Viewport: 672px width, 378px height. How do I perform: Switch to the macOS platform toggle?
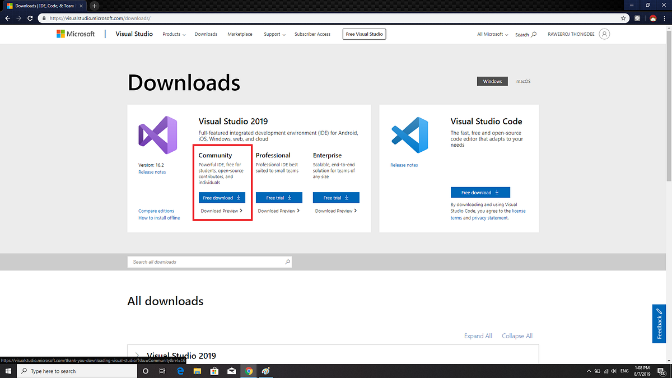tap(523, 81)
